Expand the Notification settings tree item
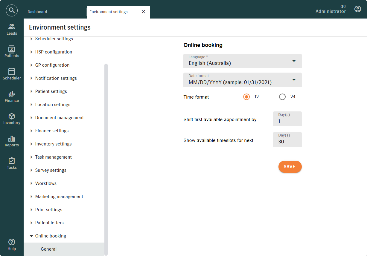Viewport: 367px width, 256px height. (32, 78)
